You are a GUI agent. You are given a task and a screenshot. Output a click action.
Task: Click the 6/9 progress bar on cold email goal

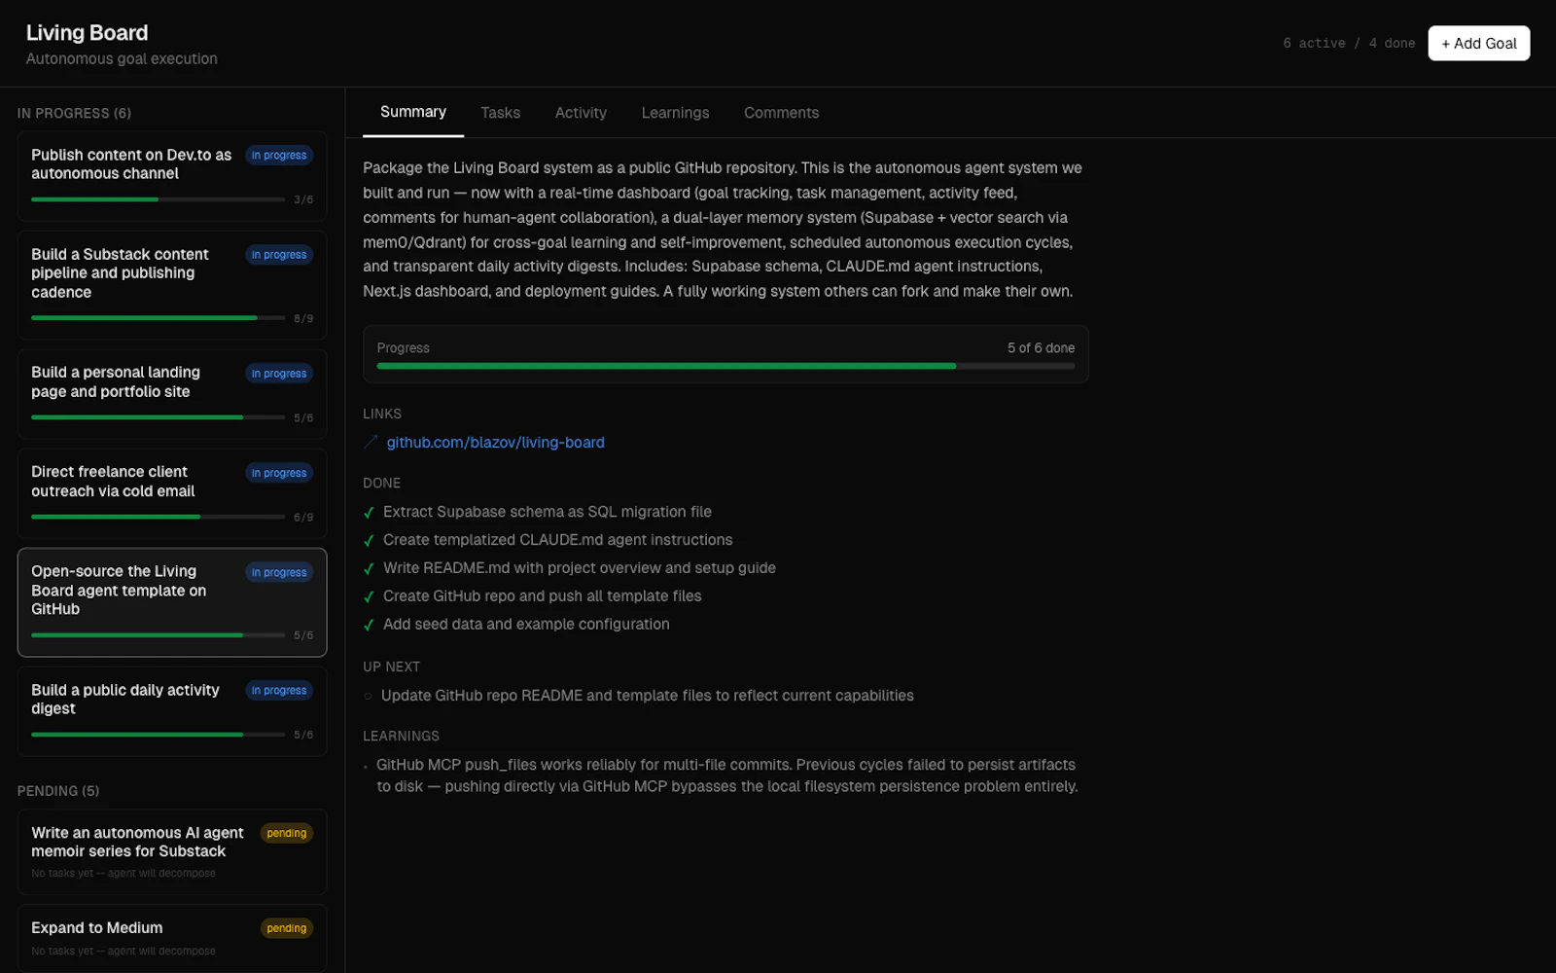coord(158,517)
